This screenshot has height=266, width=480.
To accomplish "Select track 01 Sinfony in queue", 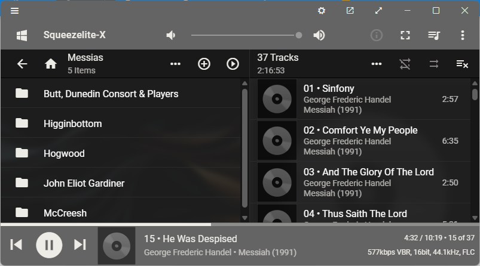I will click(x=360, y=99).
